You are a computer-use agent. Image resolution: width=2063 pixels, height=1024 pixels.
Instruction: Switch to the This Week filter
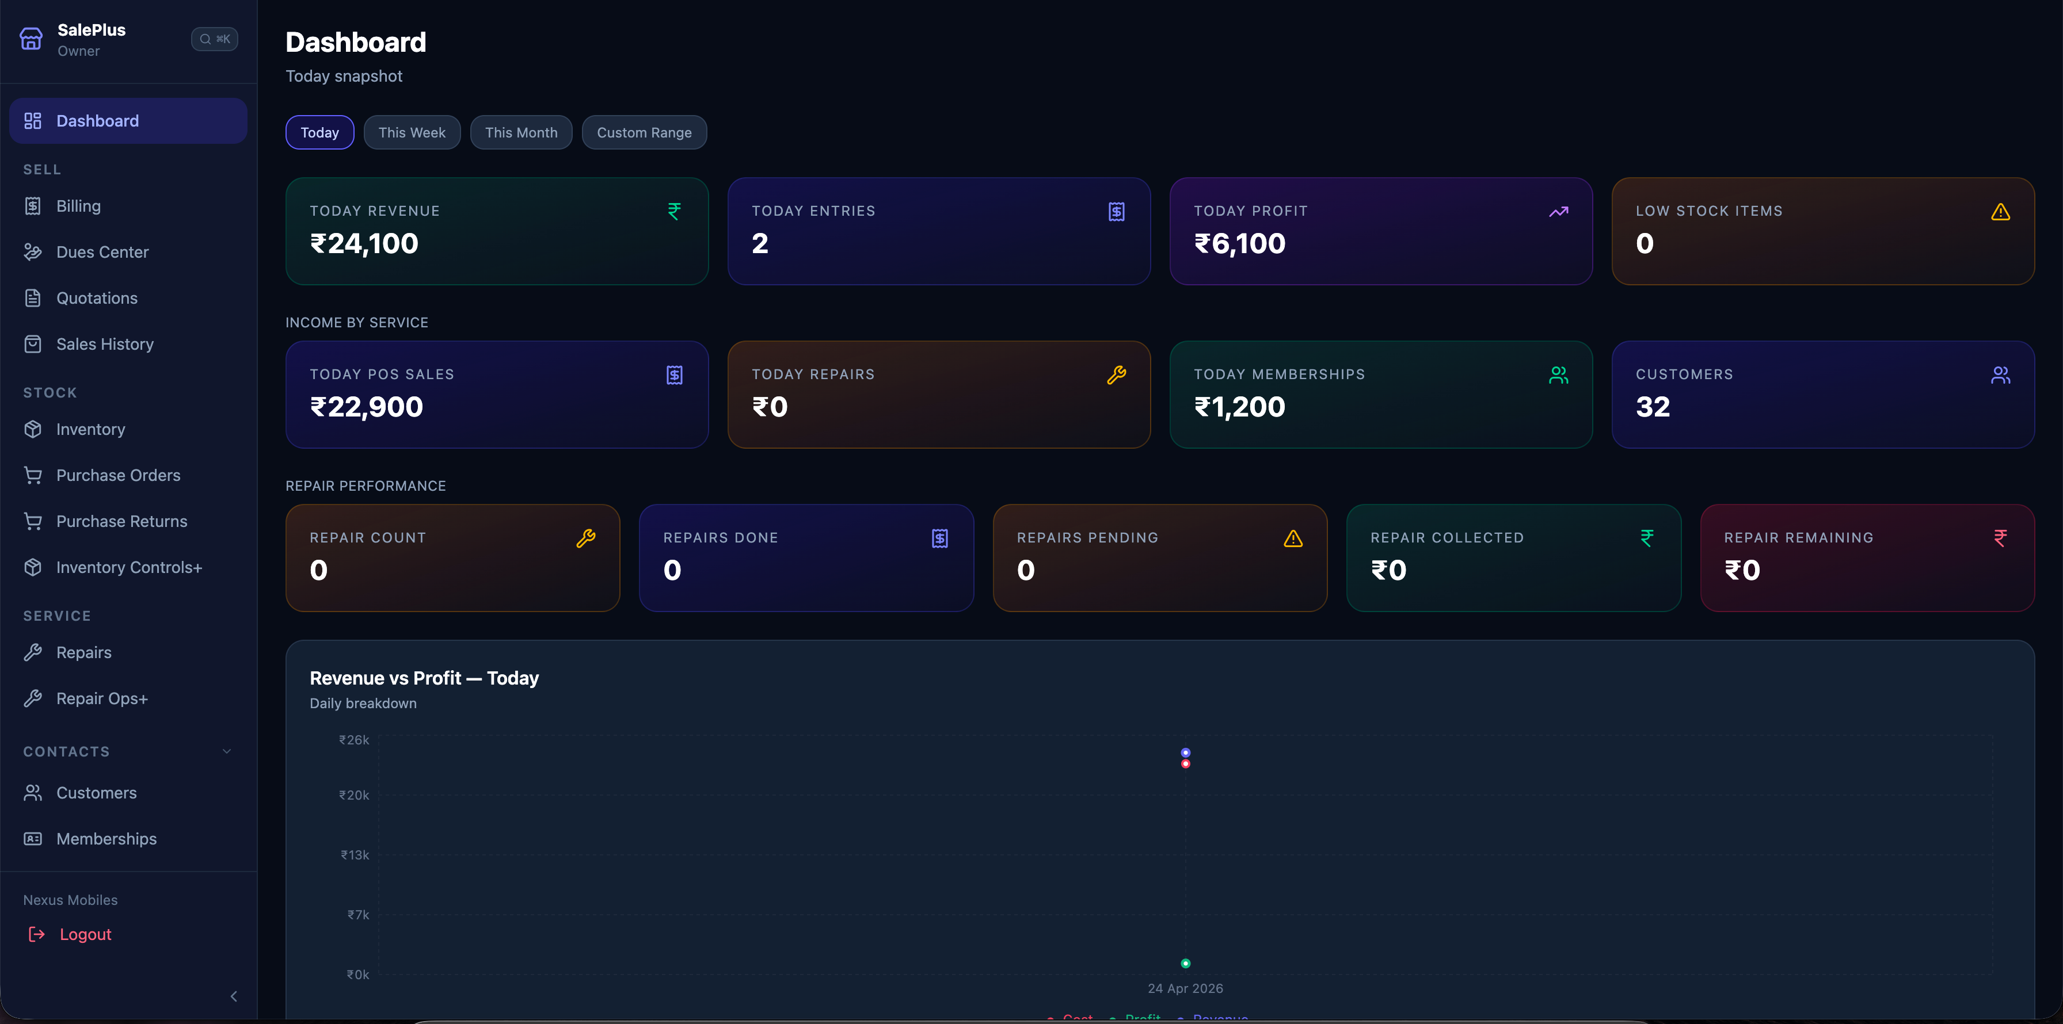[412, 132]
